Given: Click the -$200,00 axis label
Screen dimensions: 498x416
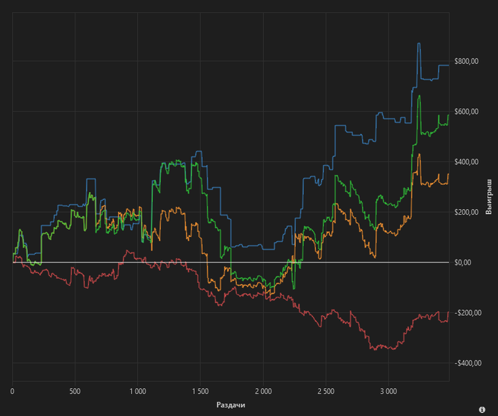Looking at the screenshot, I should click(468, 313).
